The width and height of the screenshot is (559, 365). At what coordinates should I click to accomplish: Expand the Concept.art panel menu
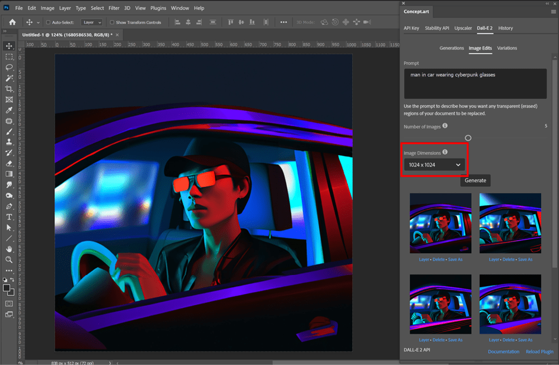pyautogui.click(x=553, y=12)
